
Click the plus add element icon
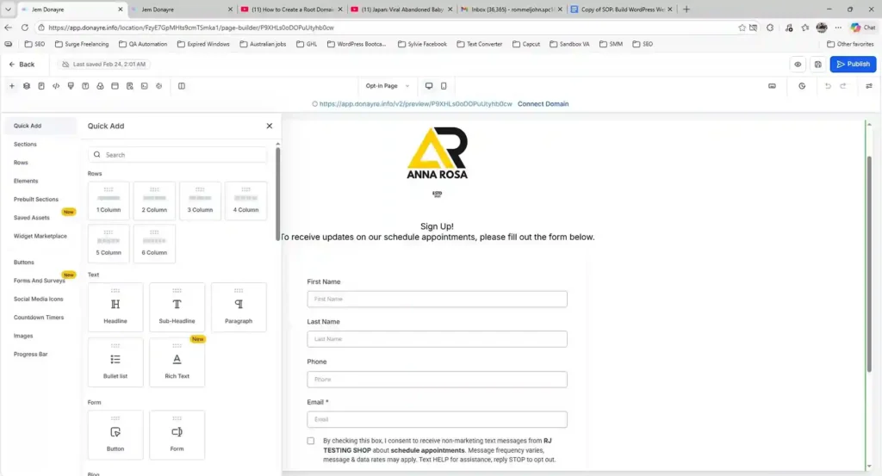point(12,86)
